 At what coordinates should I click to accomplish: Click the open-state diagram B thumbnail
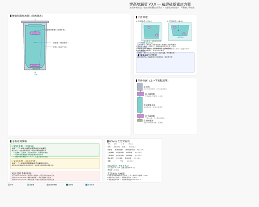pos(180,32)
